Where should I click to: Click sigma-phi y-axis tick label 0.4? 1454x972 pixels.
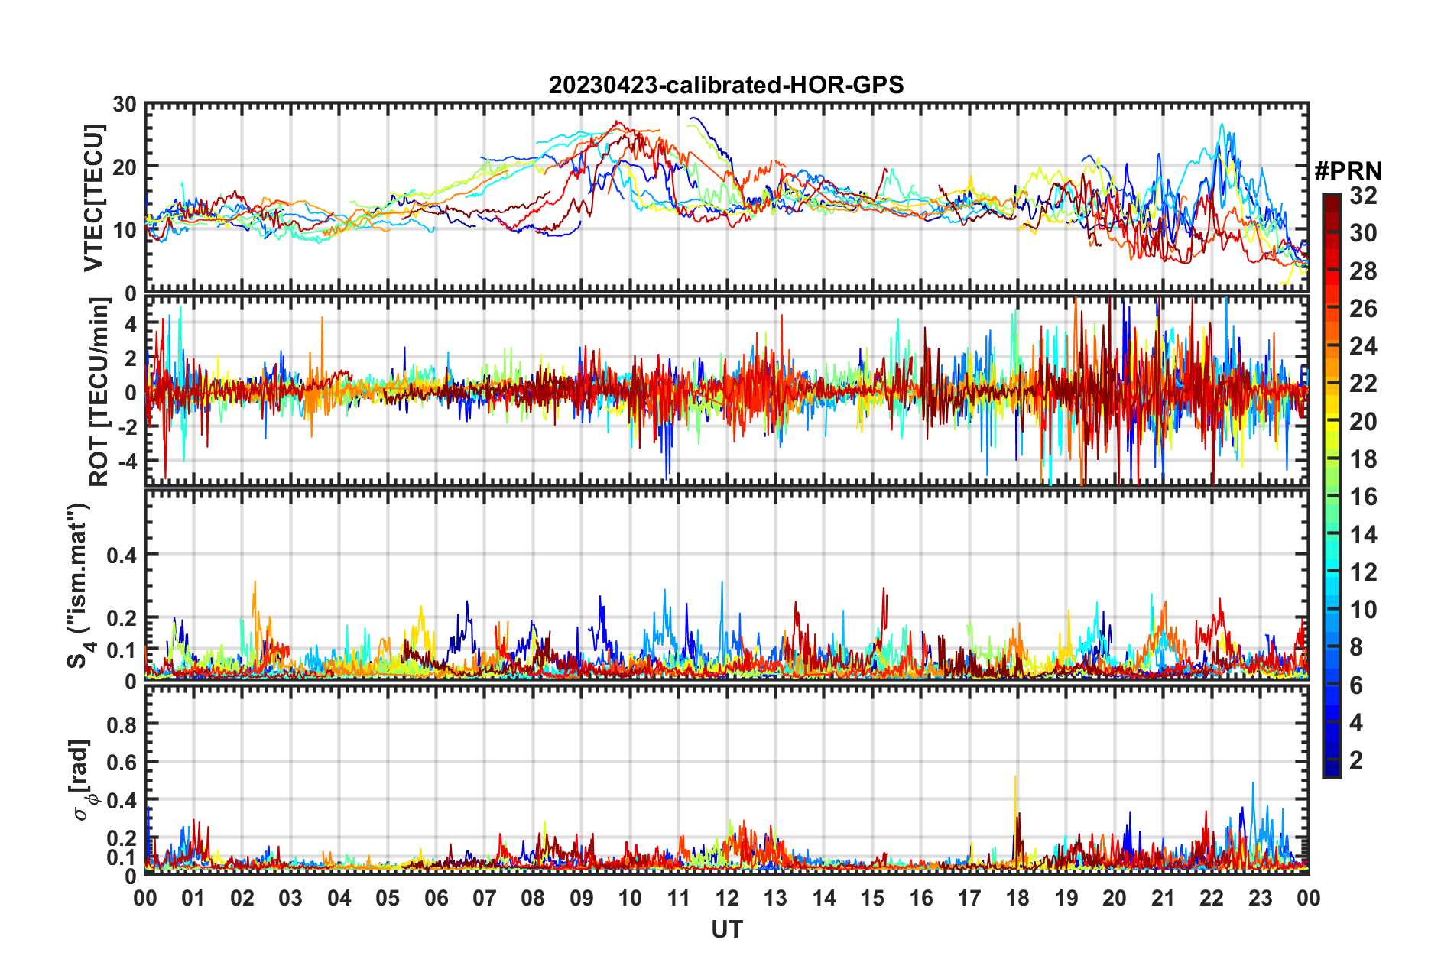[x=122, y=801]
